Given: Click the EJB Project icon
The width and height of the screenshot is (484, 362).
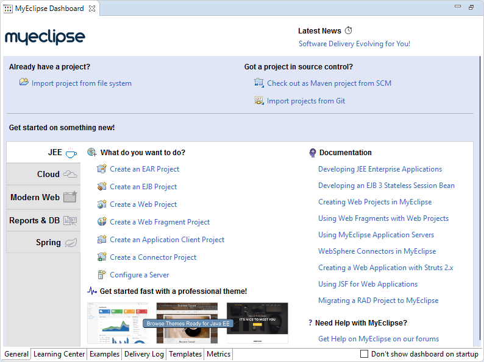Looking at the screenshot, I should pyautogui.click(x=102, y=187).
